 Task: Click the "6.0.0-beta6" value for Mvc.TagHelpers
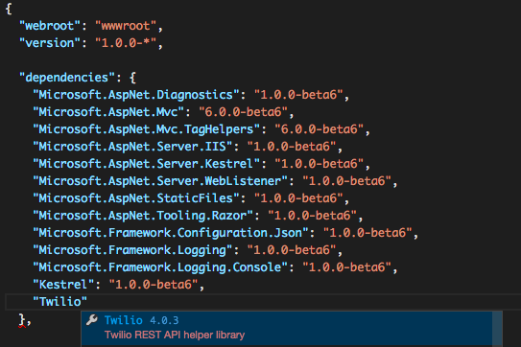pyautogui.click(x=319, y=129)
